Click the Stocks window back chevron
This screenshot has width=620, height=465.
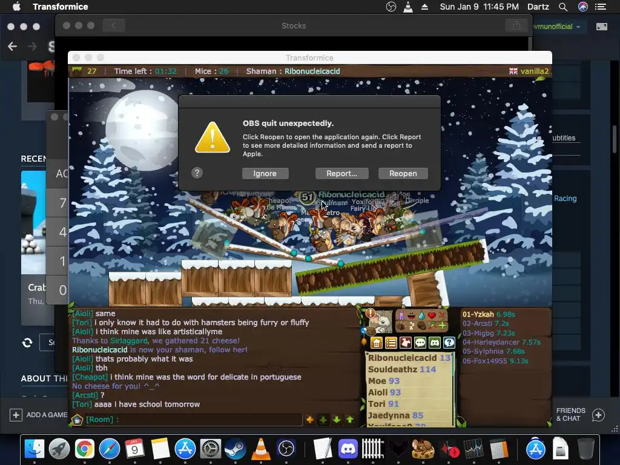[x=113, y=25]
